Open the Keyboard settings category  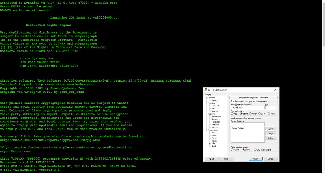point(215,106)
